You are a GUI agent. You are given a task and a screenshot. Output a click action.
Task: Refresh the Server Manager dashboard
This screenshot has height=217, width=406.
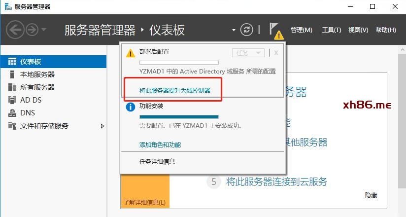pos(246,30)
